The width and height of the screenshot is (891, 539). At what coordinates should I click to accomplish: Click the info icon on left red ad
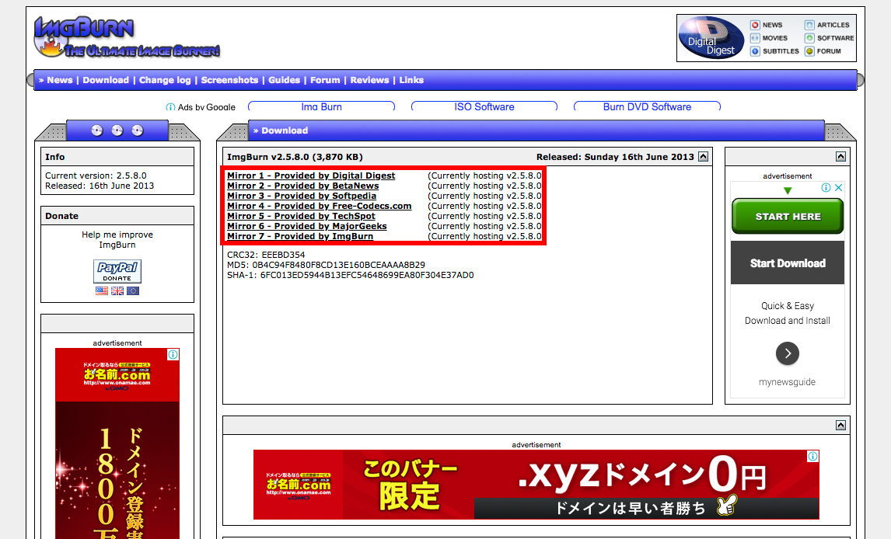click(173, 355)
